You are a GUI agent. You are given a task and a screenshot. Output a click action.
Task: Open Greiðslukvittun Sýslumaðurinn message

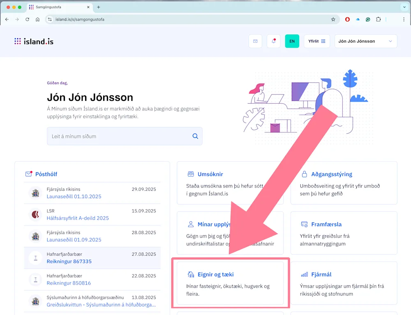point(101,305)
